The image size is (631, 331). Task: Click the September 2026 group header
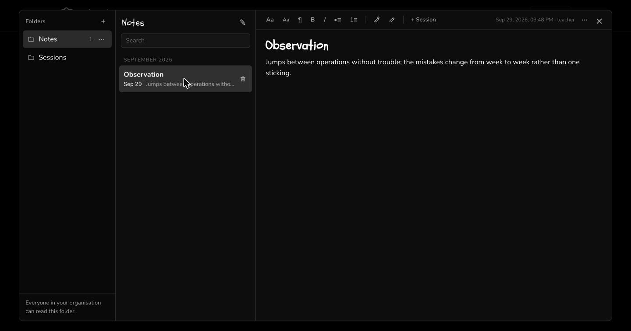[148, 60]
